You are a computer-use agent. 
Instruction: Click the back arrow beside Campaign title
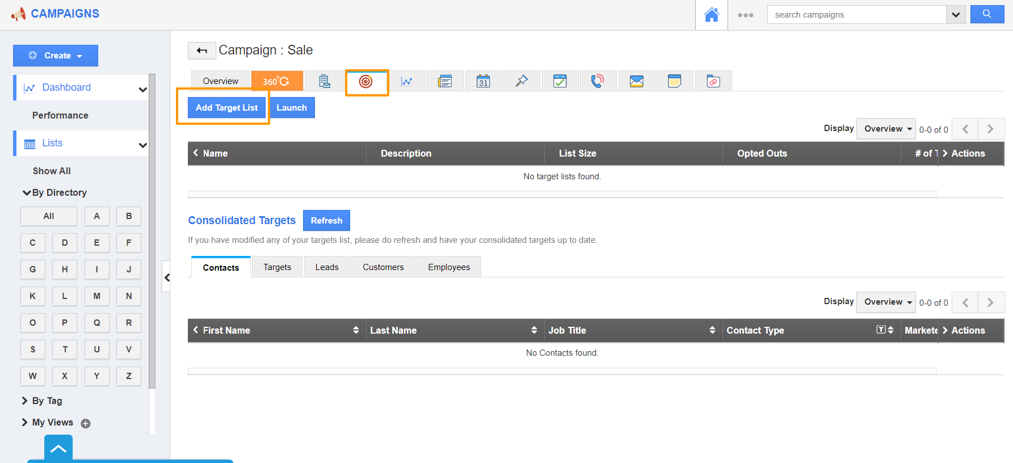coord(201,50)
